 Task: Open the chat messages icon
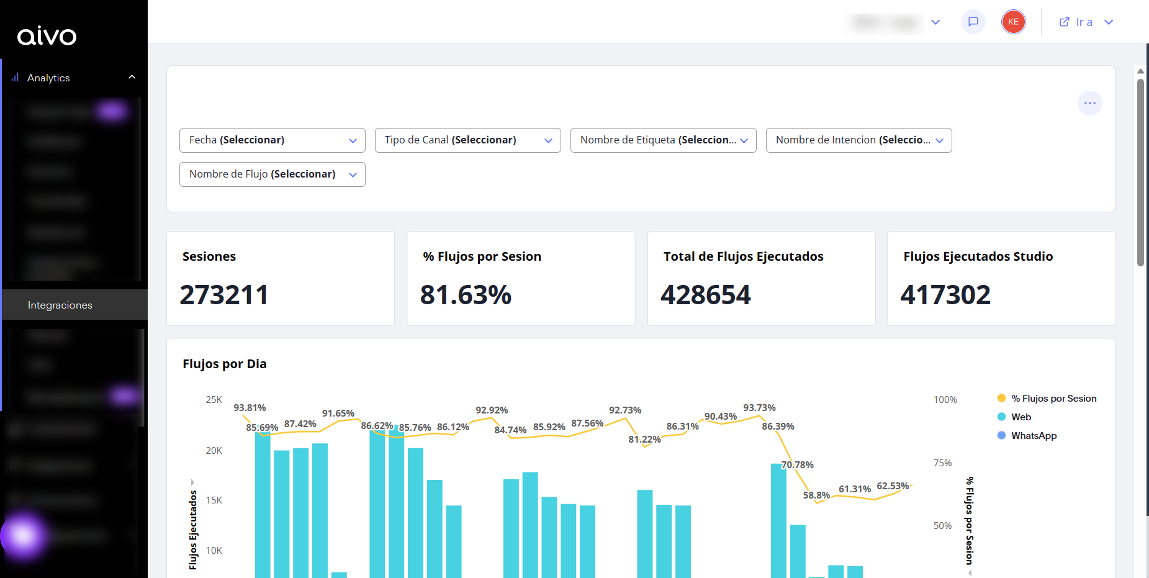pos(973,22)
